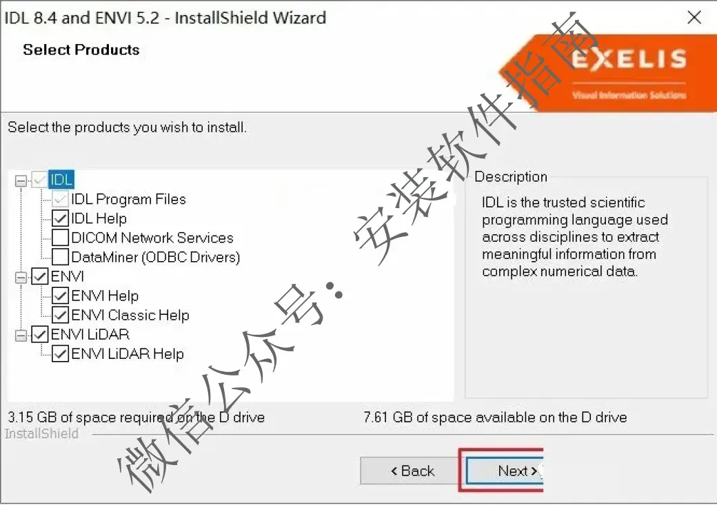
Task: Uncheck the IDL Help checkbox
Action: click(x=61, y=218)
